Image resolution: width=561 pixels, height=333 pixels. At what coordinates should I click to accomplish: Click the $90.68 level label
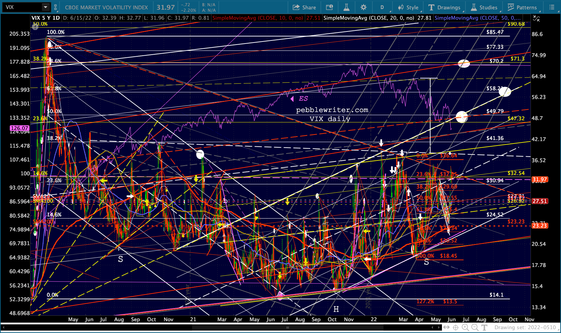point(516,24)
